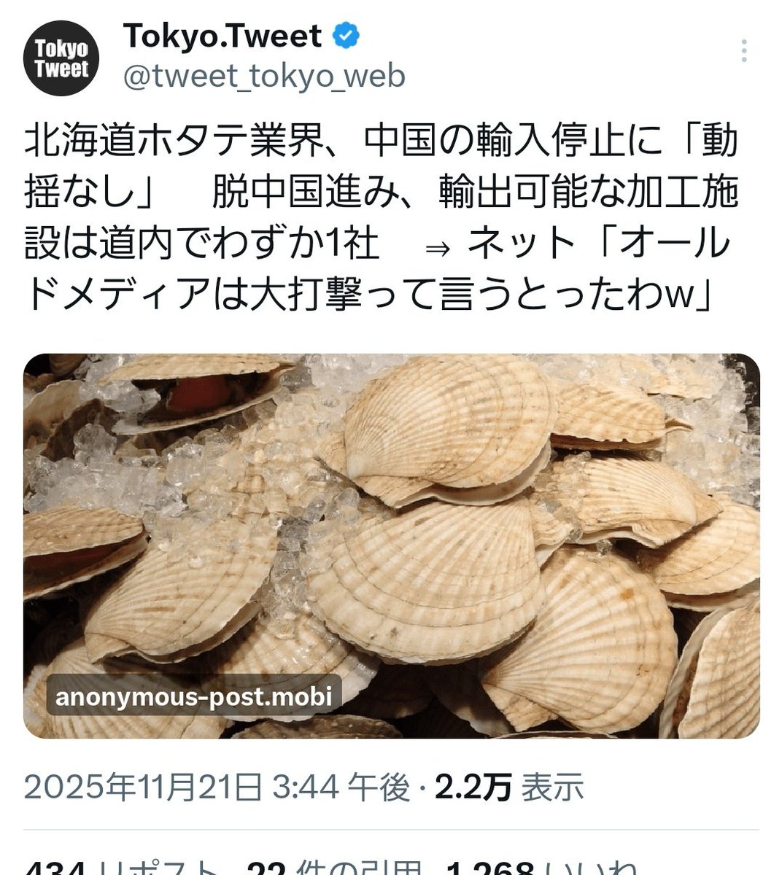Open the Tokyo Tweet profile avatar
The height and width of the screenshot is (875, 782).
pyautogui.click(x=63, y=58)
